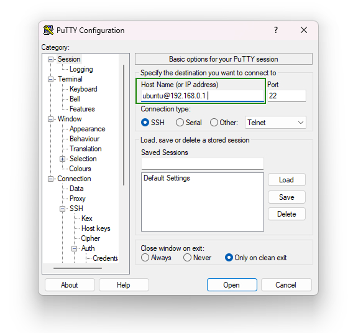Open the Window category
Viewport: 353px width, 333px height.
[70, 119]
